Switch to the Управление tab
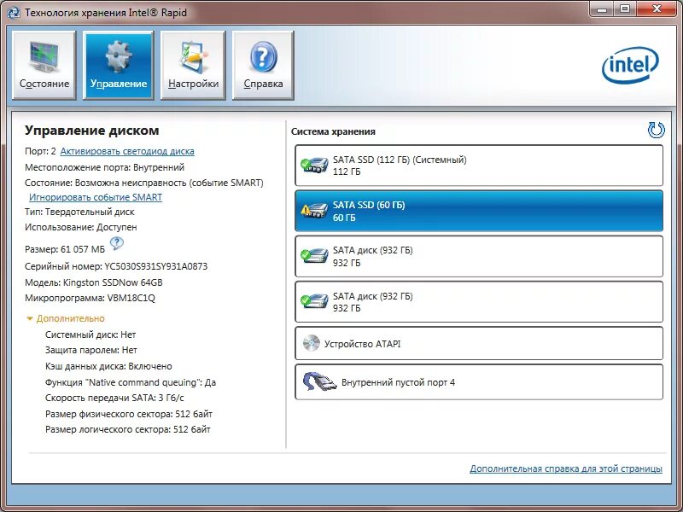The width and height of the screenshot is (683, 512). click(x=118, y=66)
